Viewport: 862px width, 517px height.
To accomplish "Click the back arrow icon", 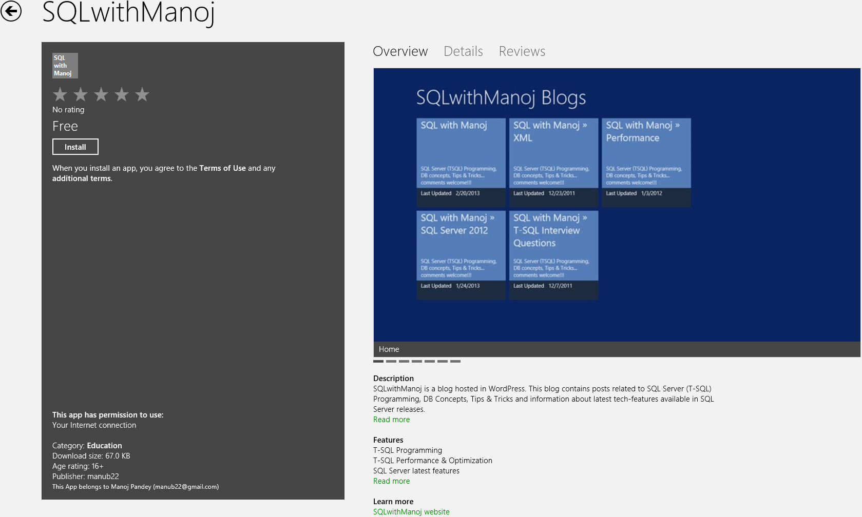I will click(11, 11).
